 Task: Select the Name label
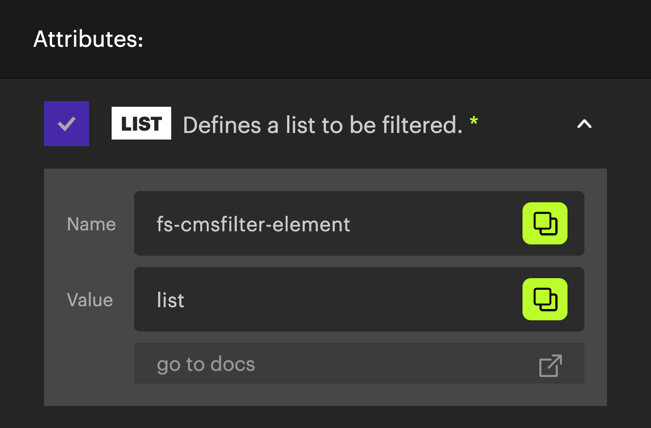click(x=91, y=224)
